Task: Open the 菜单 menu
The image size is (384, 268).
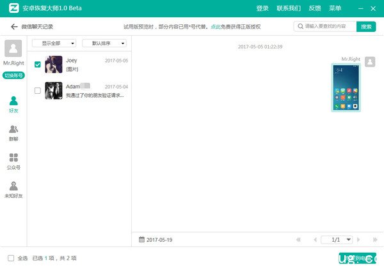Action: click(x=335, y=8)
